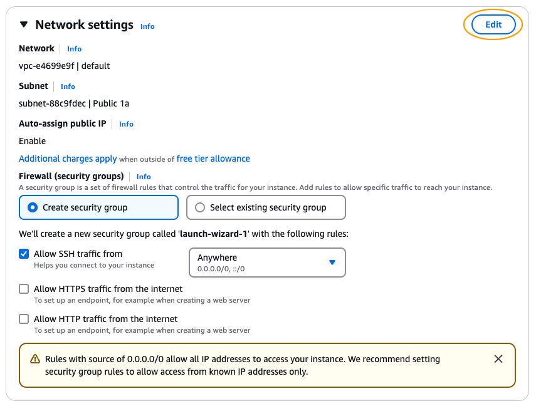Click the Edit button
The image size is (536, 406).
coord(493,24)
